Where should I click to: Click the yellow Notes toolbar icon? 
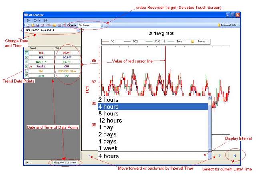pos(54,25)
